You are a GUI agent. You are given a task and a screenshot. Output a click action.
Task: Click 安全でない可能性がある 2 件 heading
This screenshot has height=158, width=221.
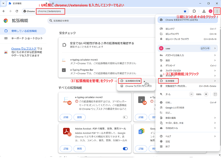(102, 43)
